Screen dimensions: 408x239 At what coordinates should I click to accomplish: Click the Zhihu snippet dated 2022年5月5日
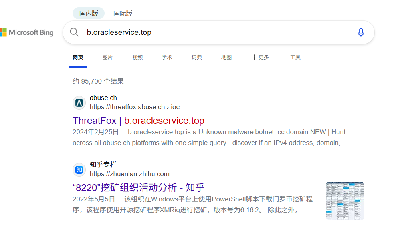(192, 205)
